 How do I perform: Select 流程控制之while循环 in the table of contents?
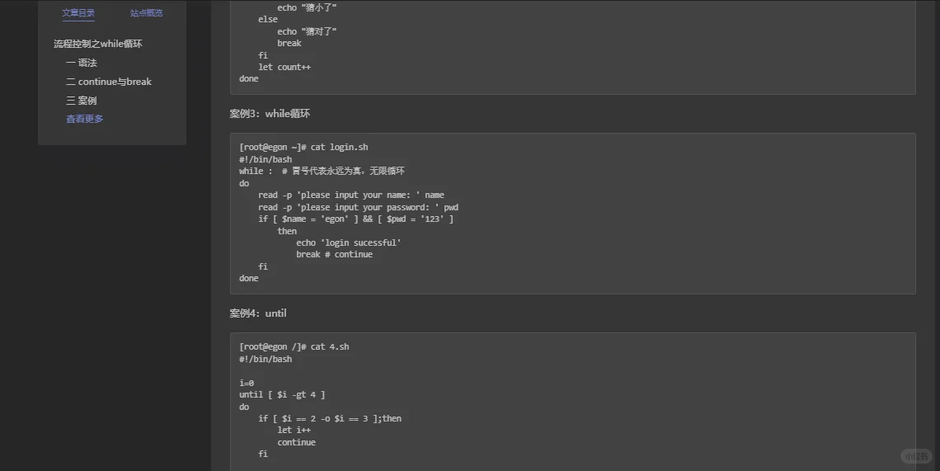(x=98, y=44)
